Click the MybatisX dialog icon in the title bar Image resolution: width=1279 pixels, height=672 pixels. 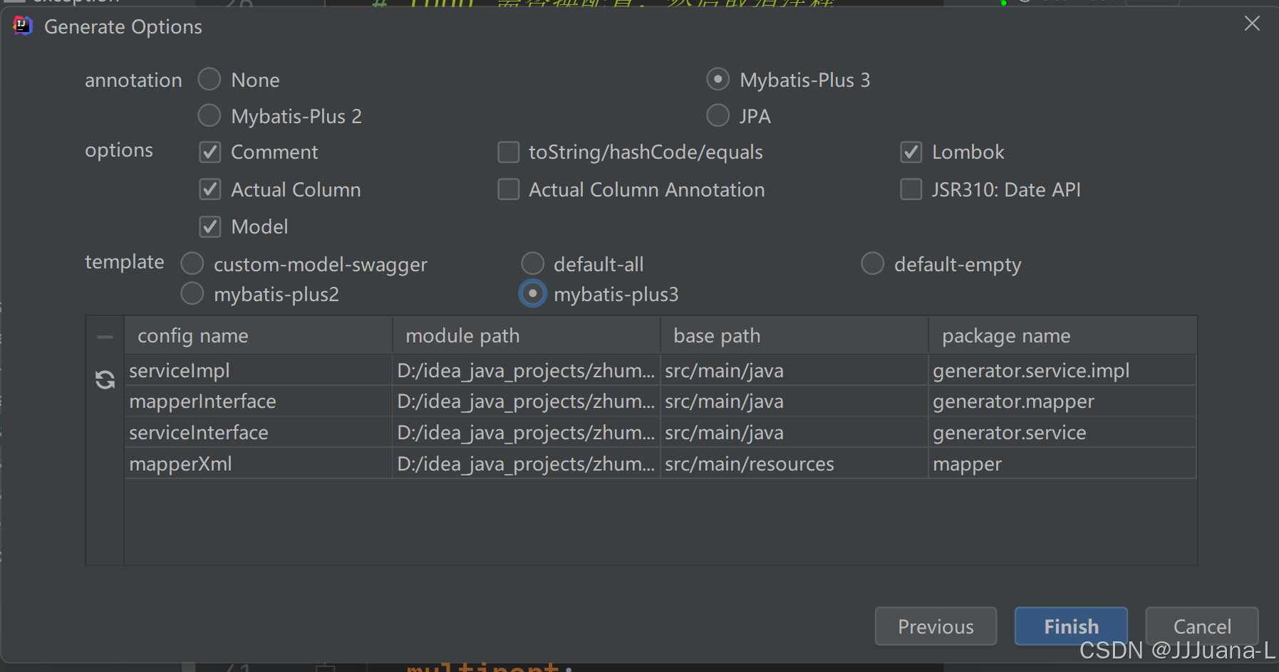pos(21,26)
